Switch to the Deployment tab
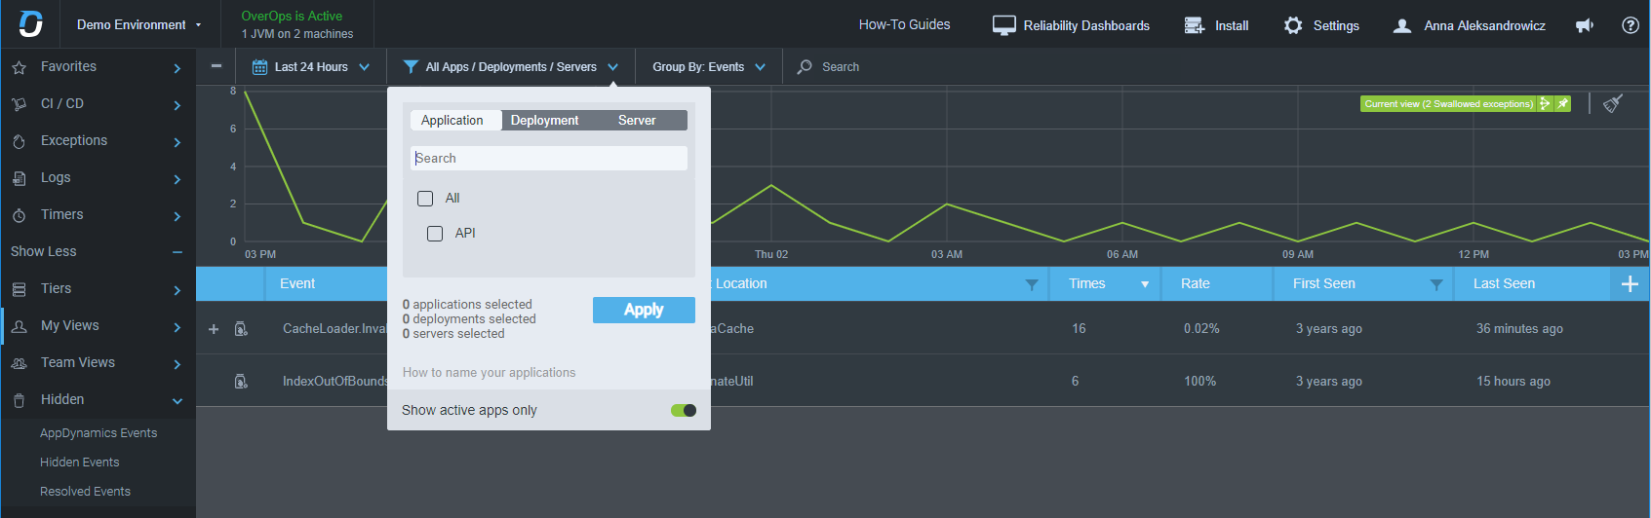Screen dimensions: 1651x518 coord(544,120)
